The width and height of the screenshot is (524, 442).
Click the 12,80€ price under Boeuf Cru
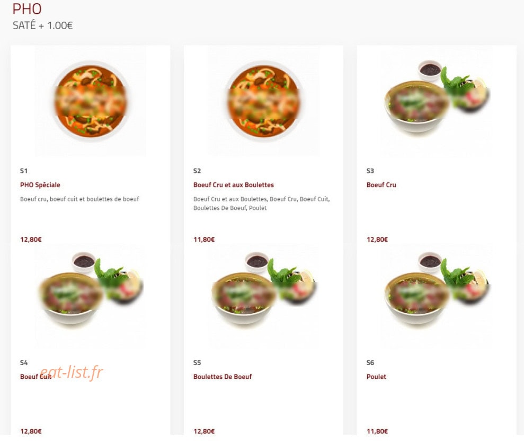click(x=377, y=240)
